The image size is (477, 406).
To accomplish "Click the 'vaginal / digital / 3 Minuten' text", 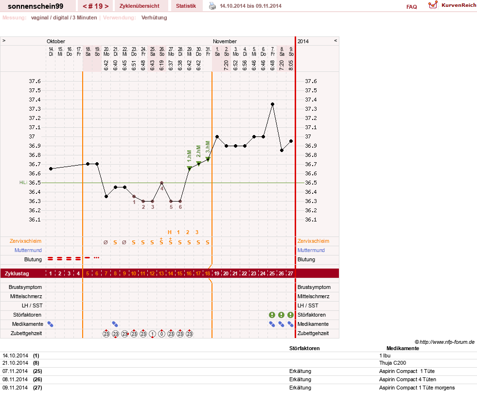I will click(x=64, y=17).
